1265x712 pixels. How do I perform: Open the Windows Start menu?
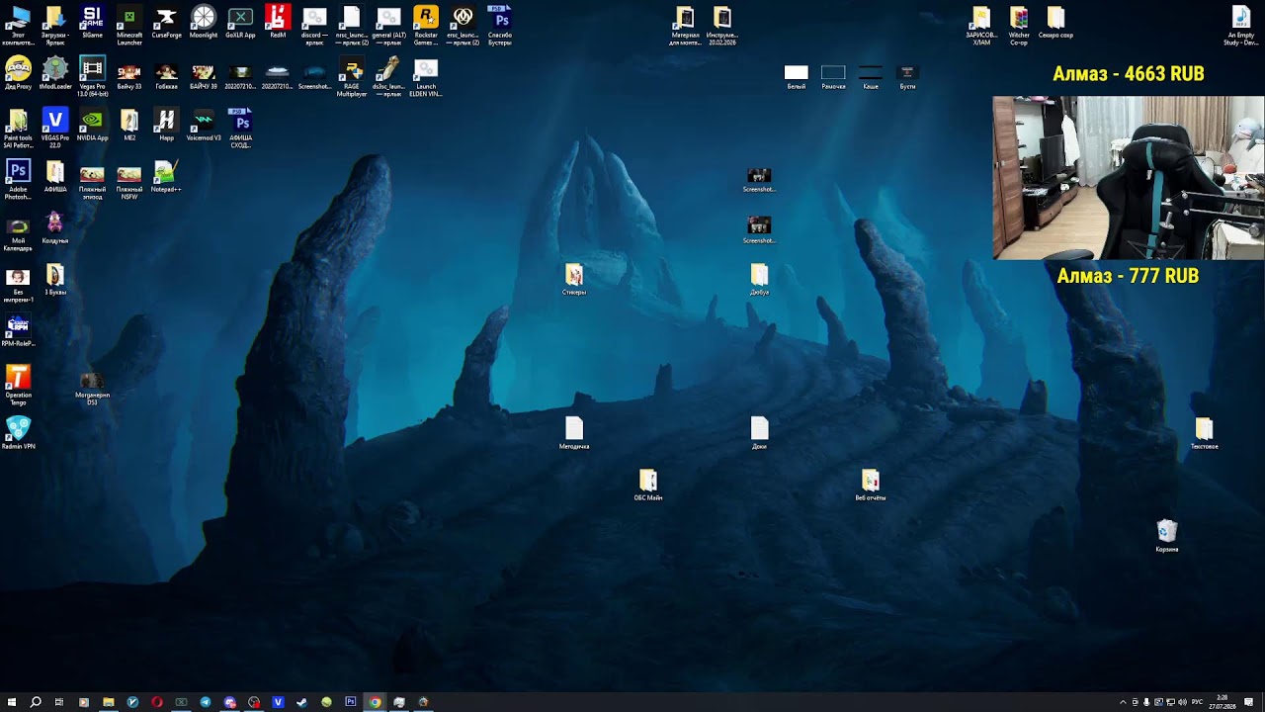[x=12, y=702]
